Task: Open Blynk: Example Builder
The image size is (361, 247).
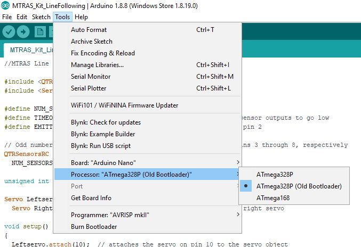Action: [x=147, y=134]
